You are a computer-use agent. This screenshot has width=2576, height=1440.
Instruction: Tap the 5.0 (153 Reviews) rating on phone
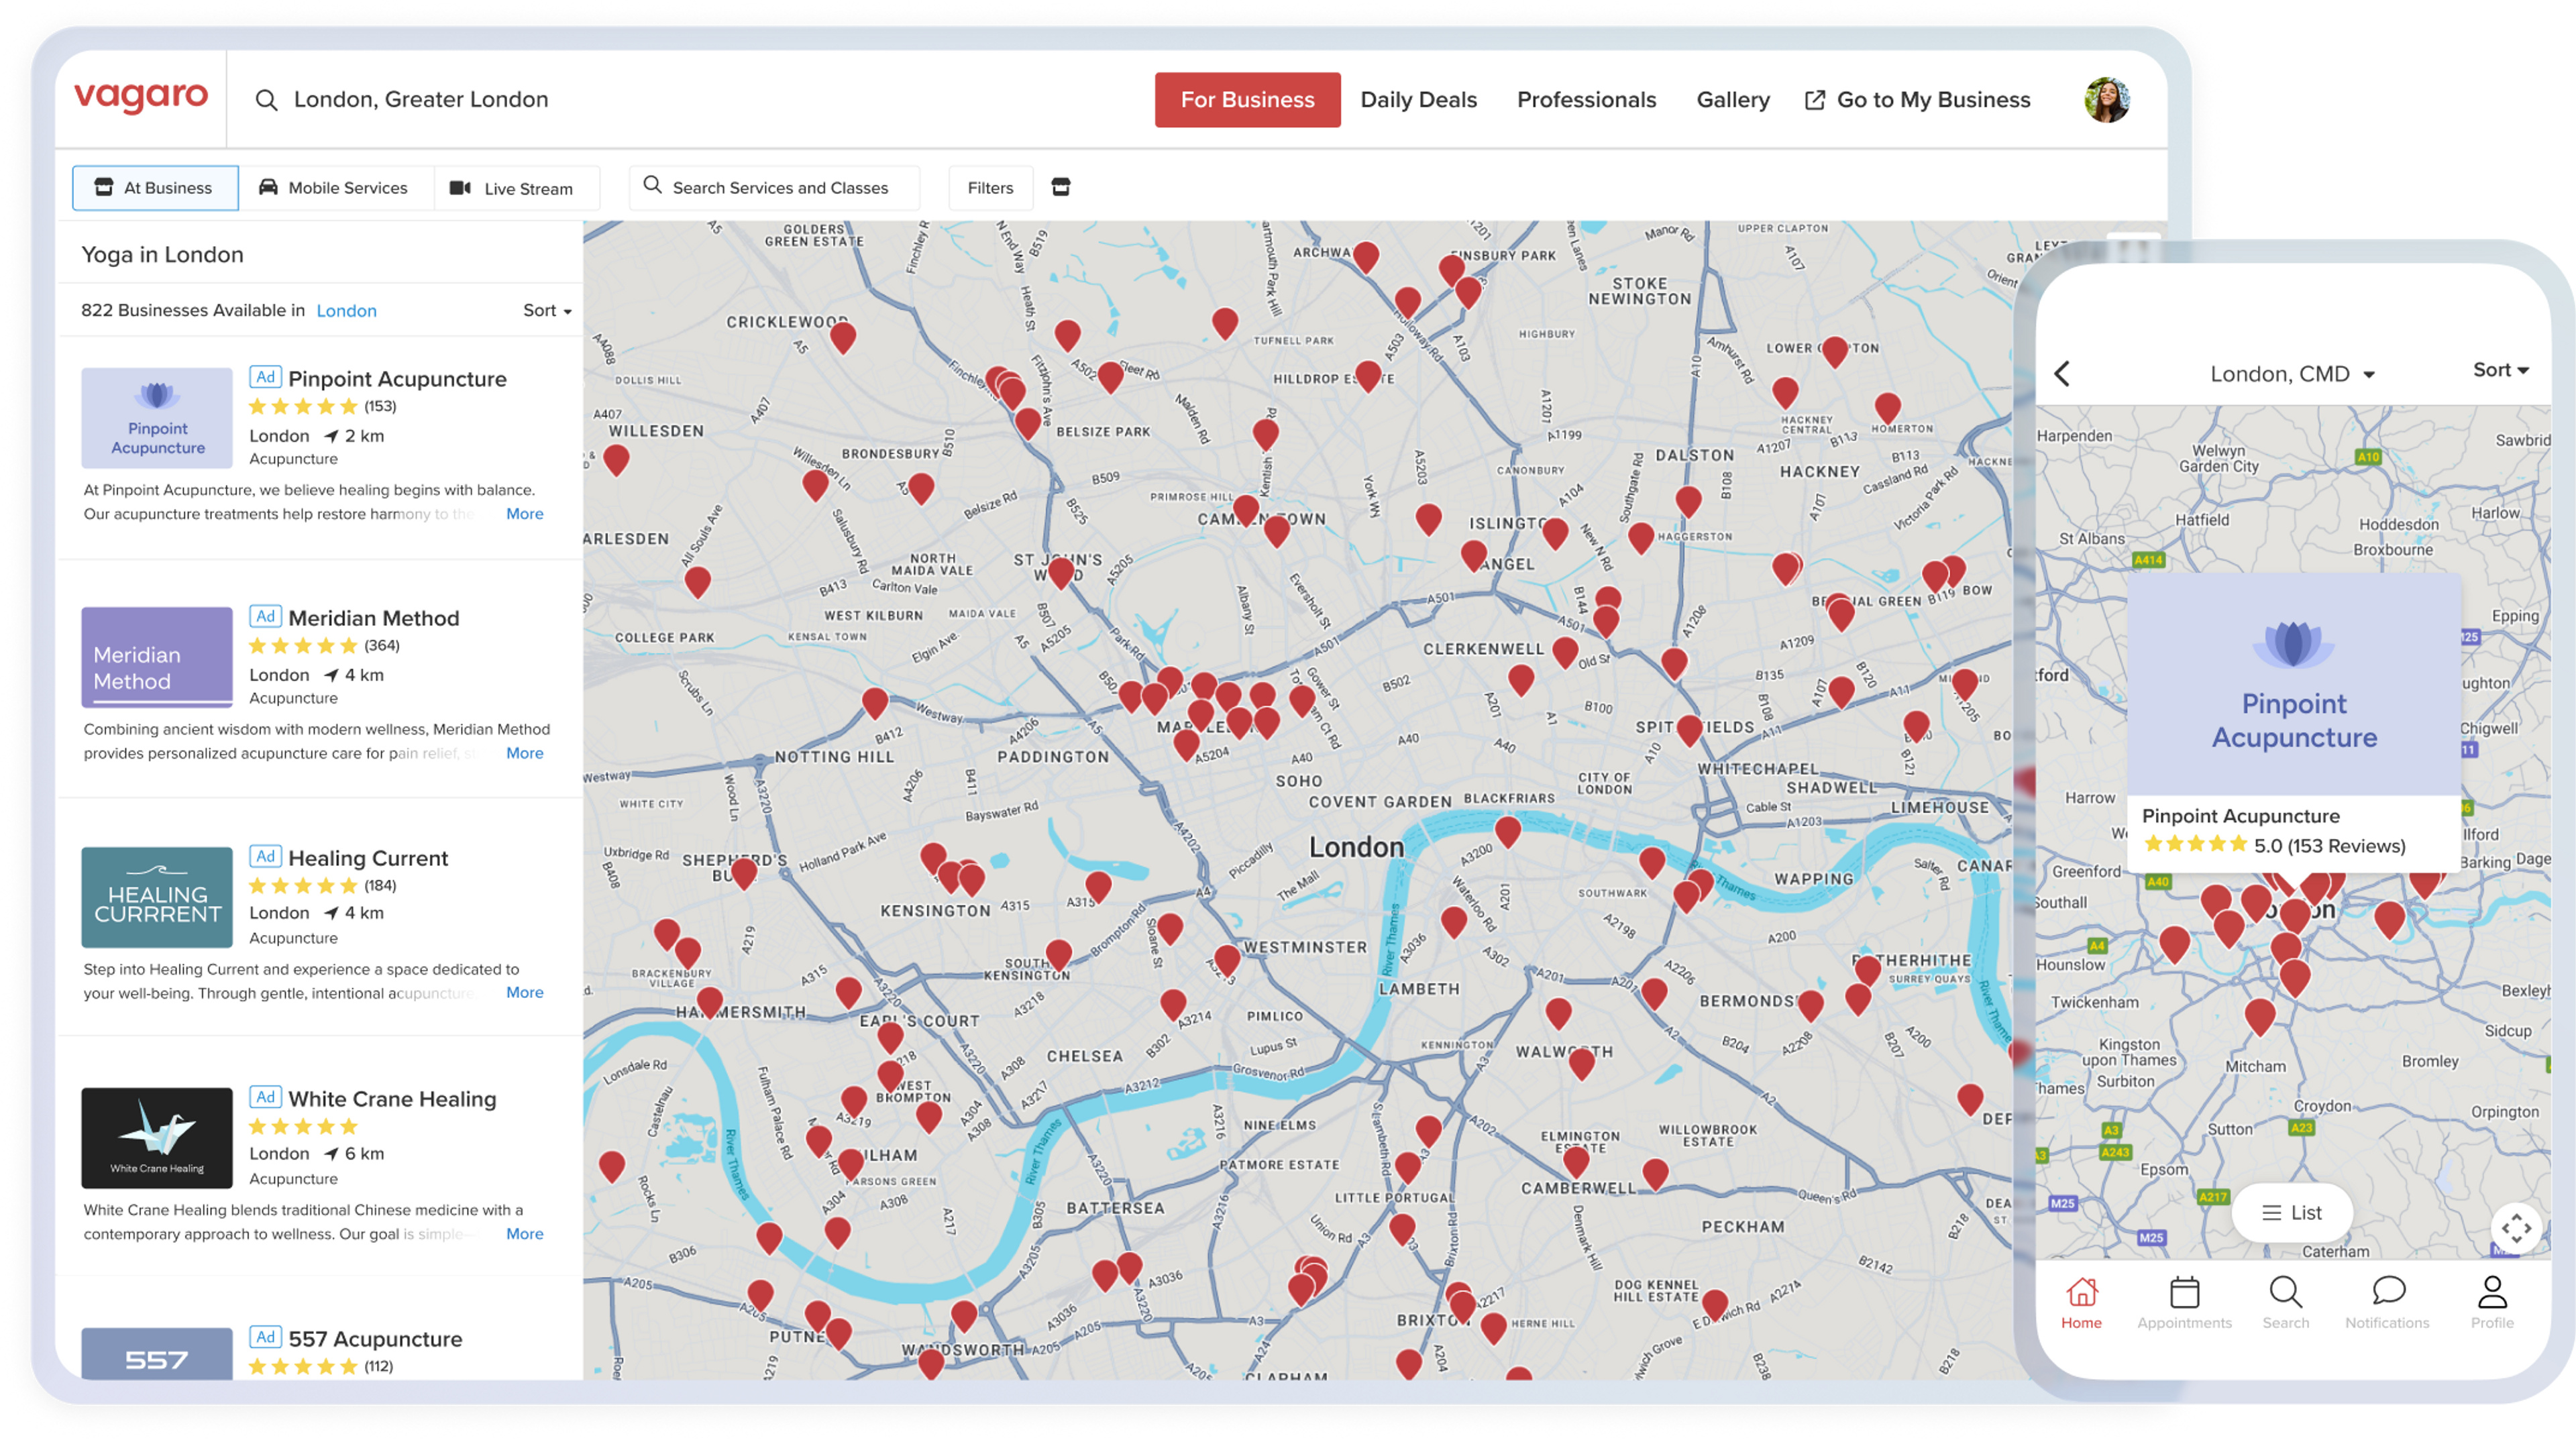tap(2274, 846)
